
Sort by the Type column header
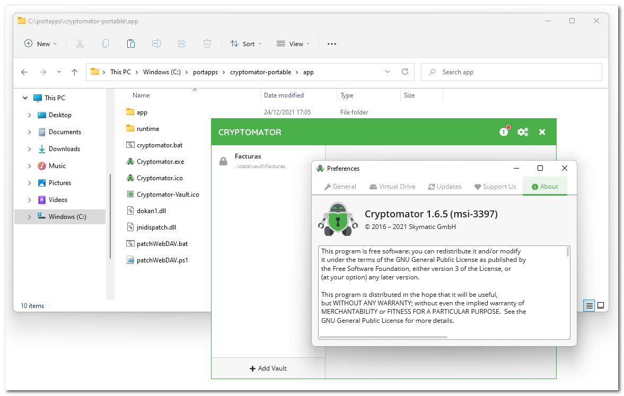point(347,95)
